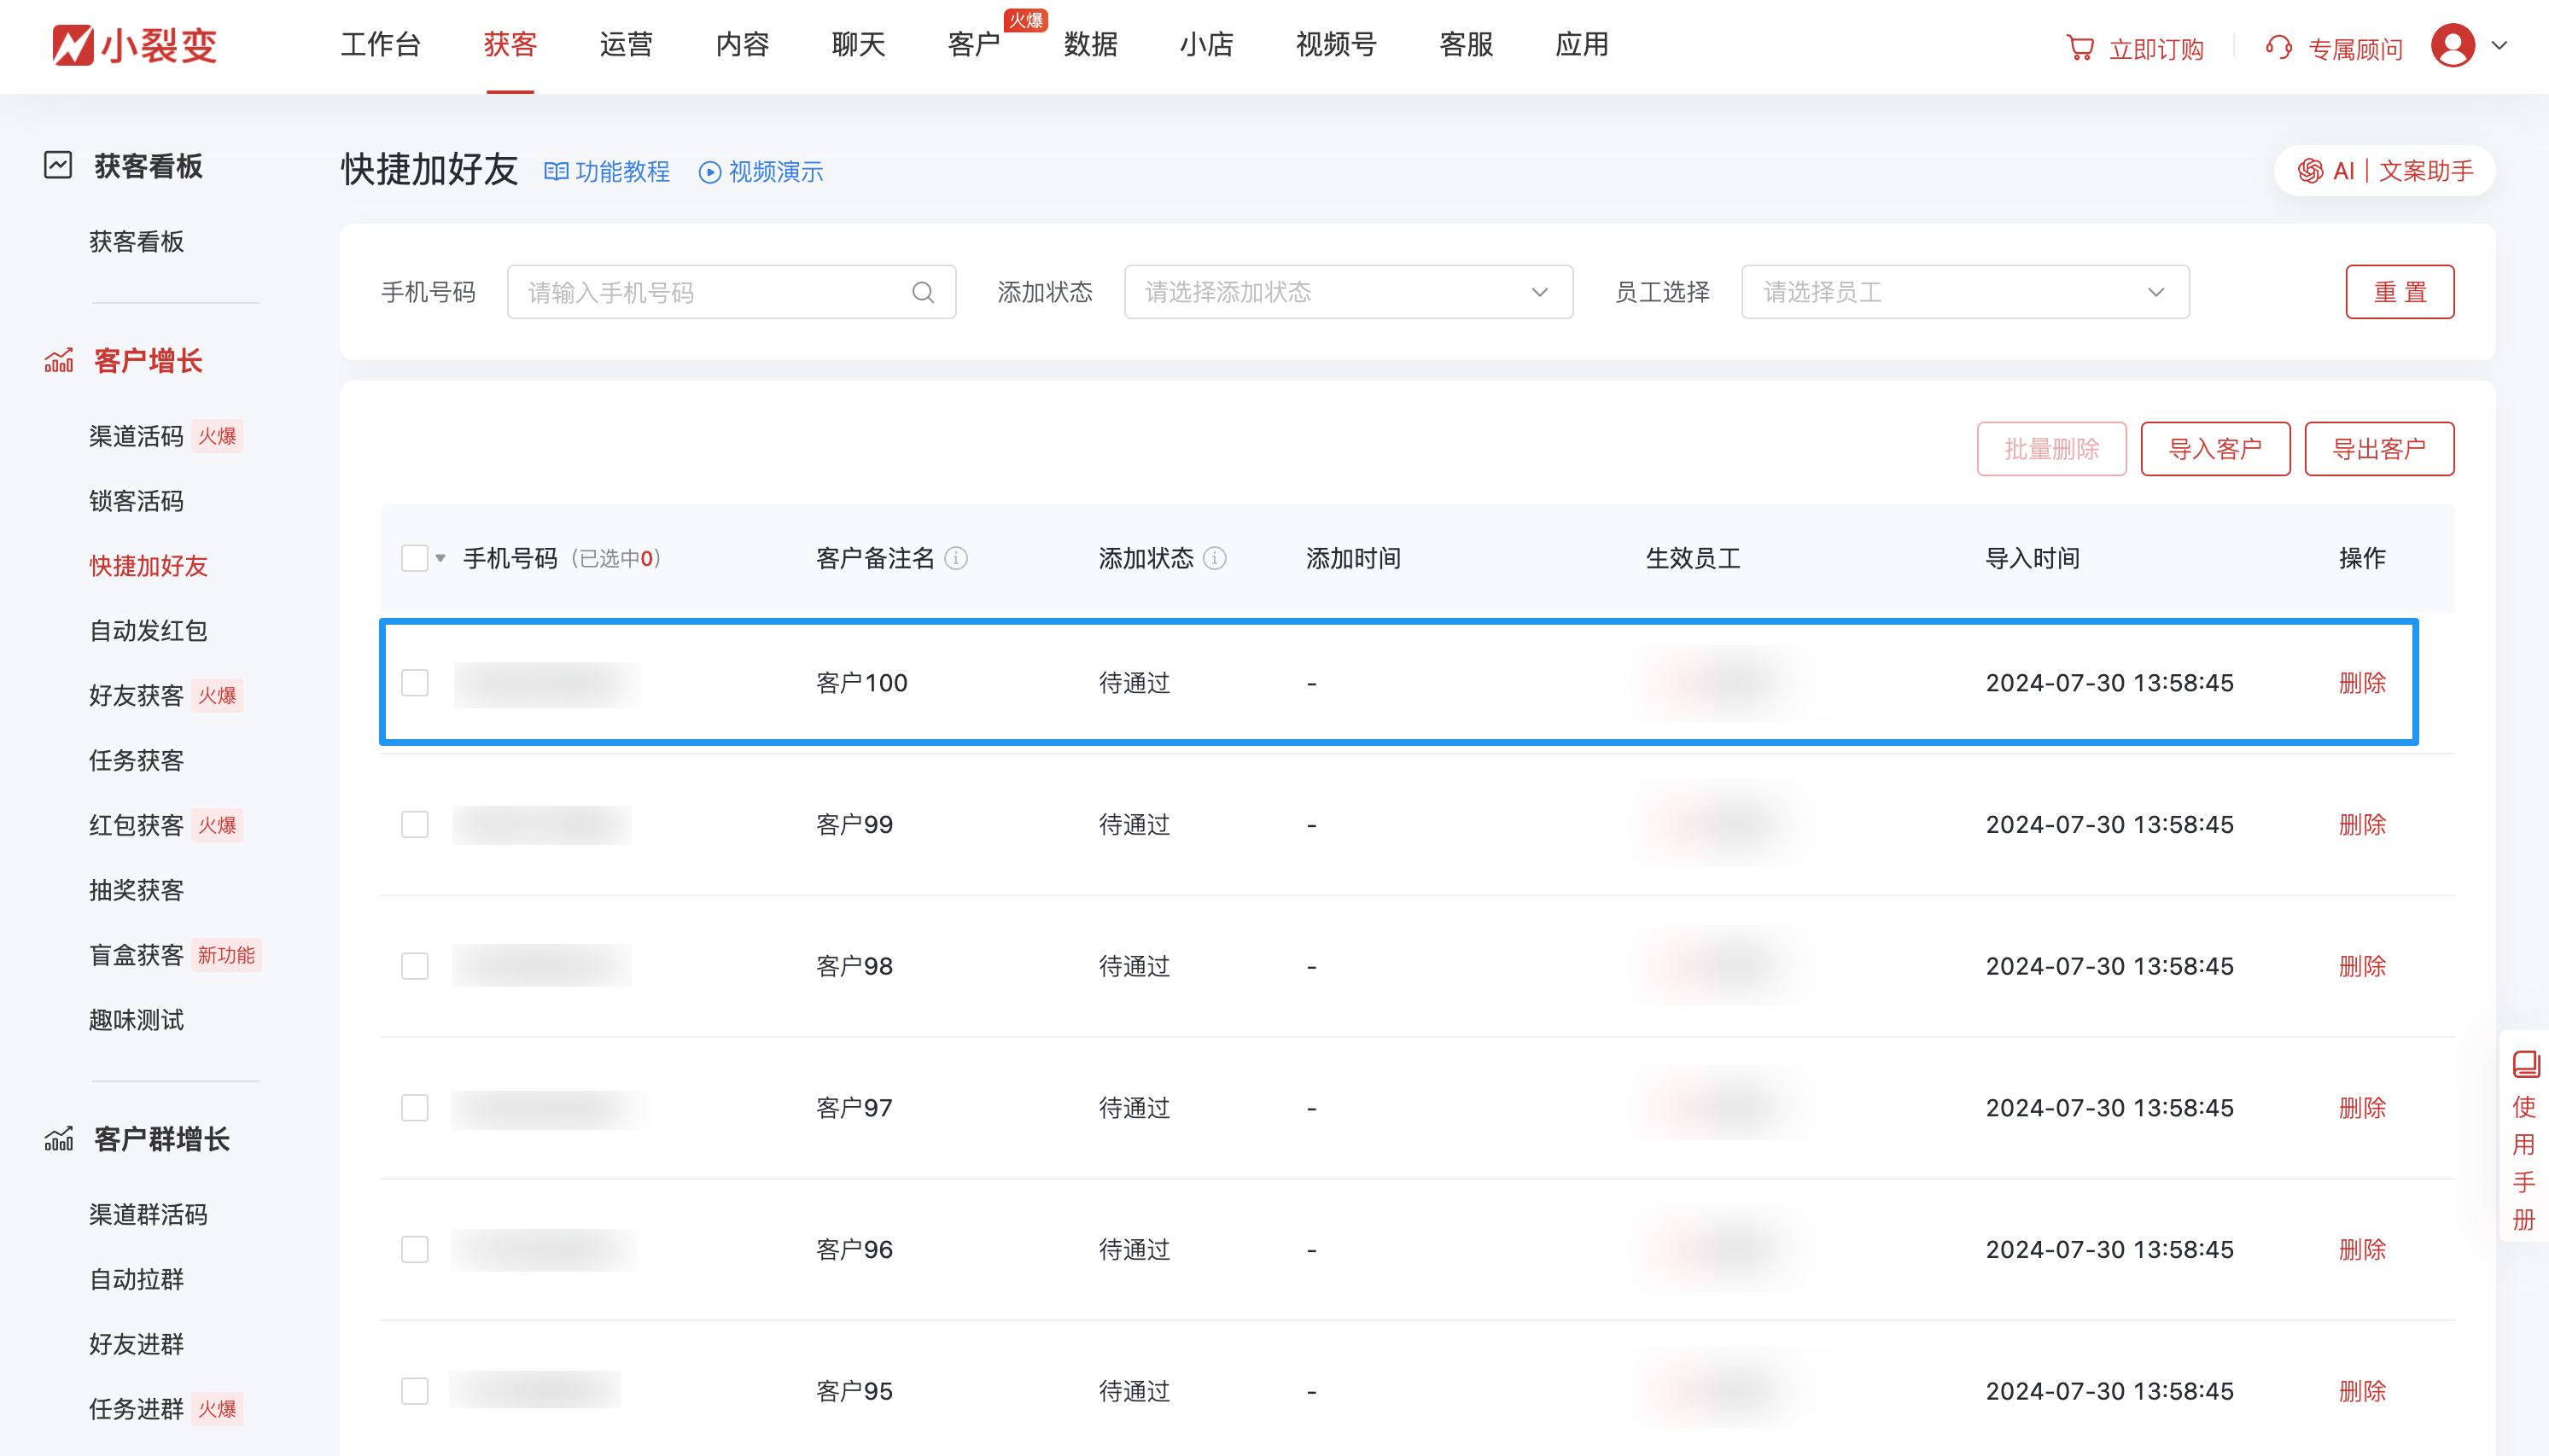Click info icon beside 添加状态 header
The height and width of the screenshot is (1456, 2549).
pyautogui.click(x=1214, y=558)
